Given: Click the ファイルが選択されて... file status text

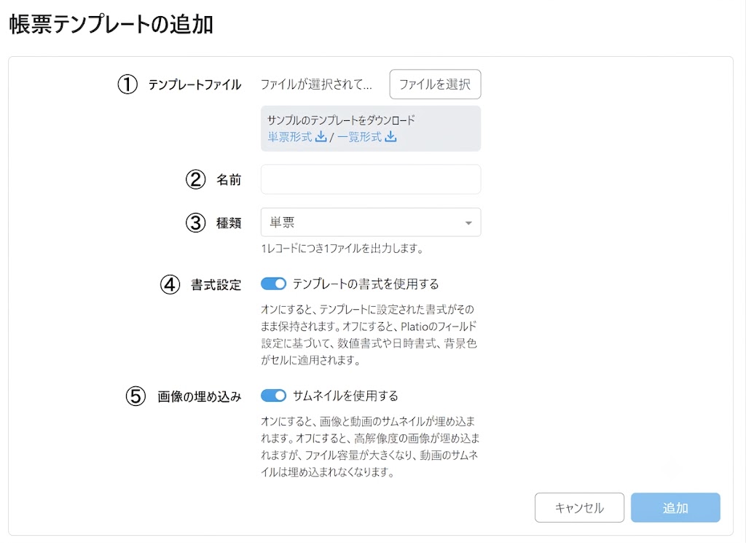Looking at the screenshot, I should pyautogui.click(x=316, y=85).
